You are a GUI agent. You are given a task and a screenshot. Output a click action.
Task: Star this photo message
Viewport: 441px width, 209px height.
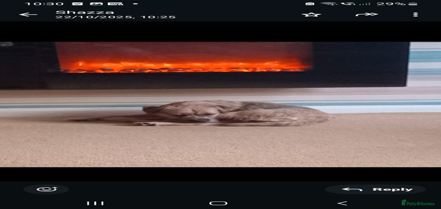(x=311, y=14)
